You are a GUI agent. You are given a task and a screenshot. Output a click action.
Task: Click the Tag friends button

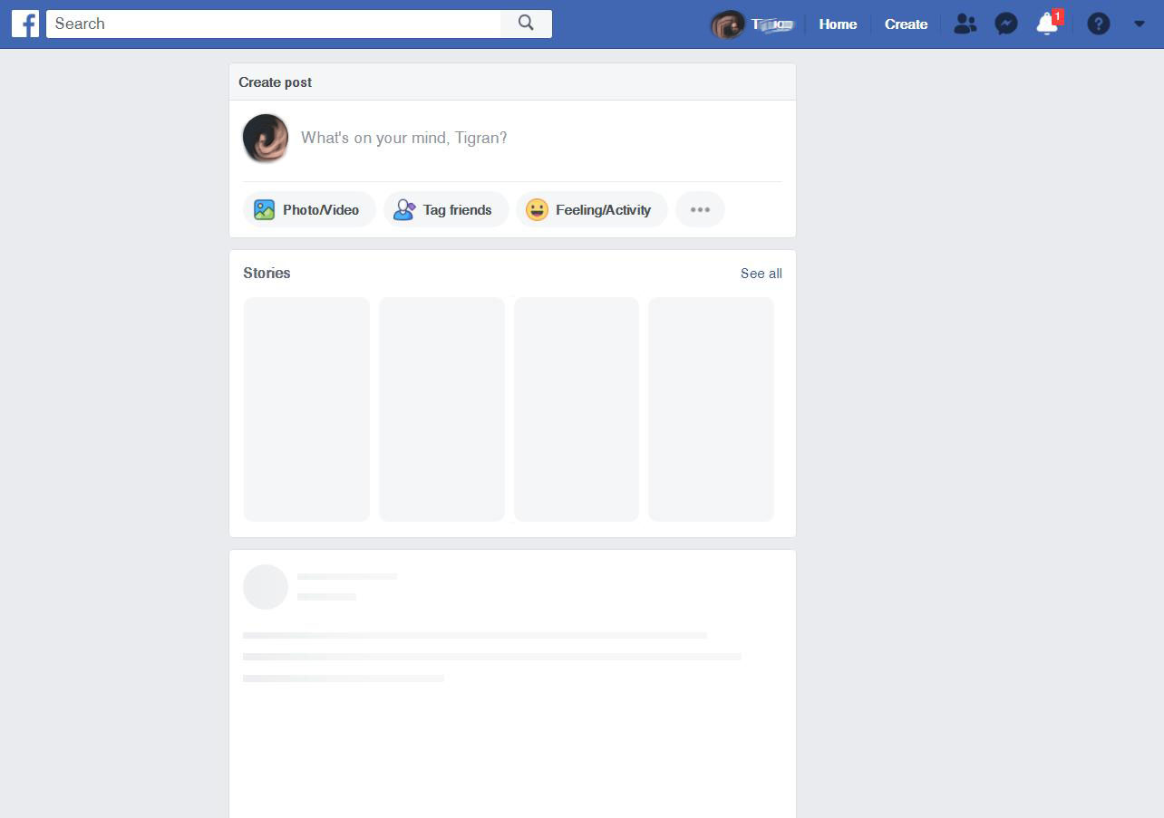(445, 209)
